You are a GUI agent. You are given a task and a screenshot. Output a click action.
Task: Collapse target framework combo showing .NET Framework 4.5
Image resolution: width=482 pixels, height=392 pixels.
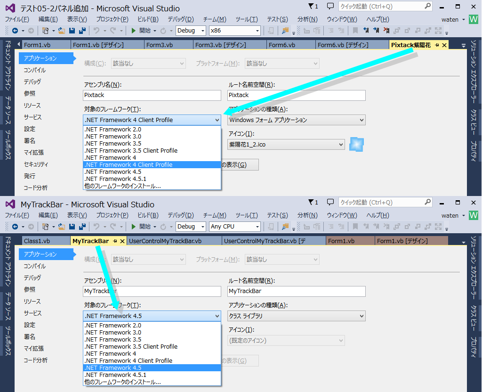[x=217, y=316]
